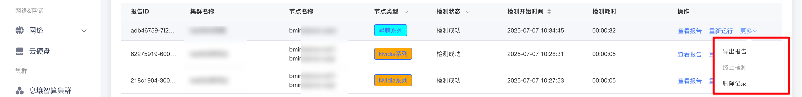The width and height of the screenshot is (802, 97).
Task: Open the 节点类型 column filter arrow
Action: (x=406, y=12)
